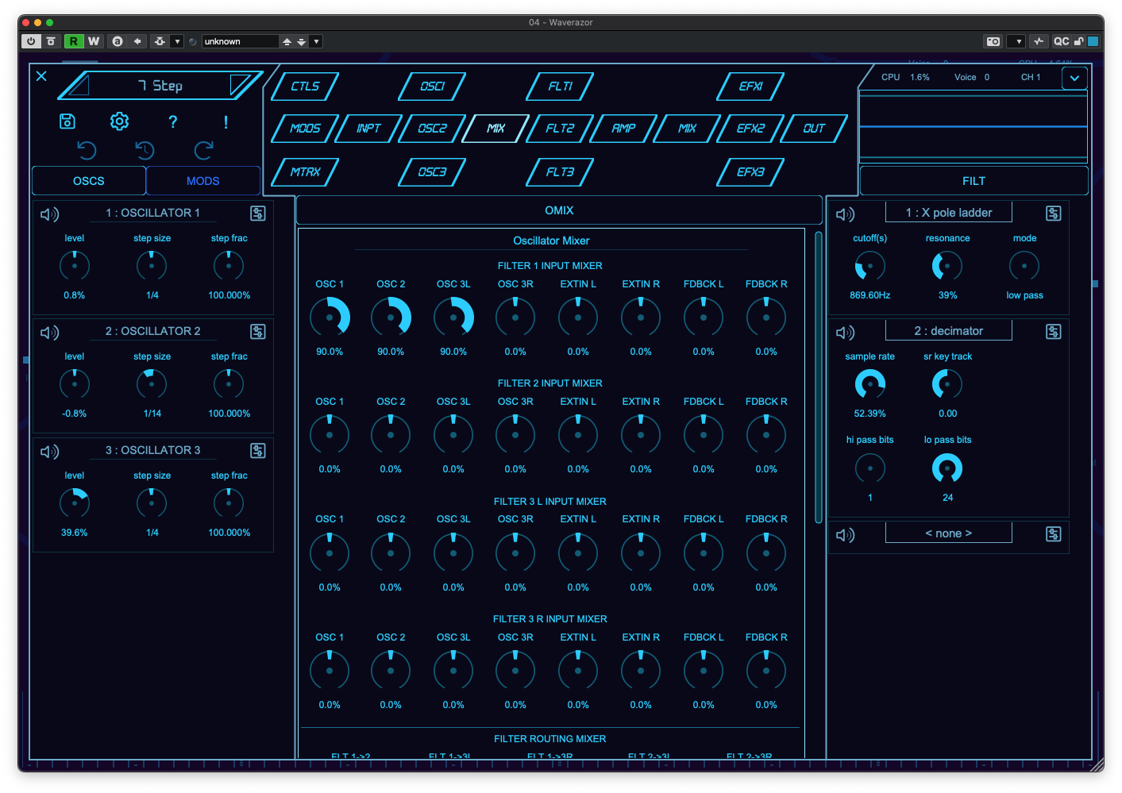Viewport: 1122px width, 793px height.
Task: Click the < none > filter slot
Action: 948,533
